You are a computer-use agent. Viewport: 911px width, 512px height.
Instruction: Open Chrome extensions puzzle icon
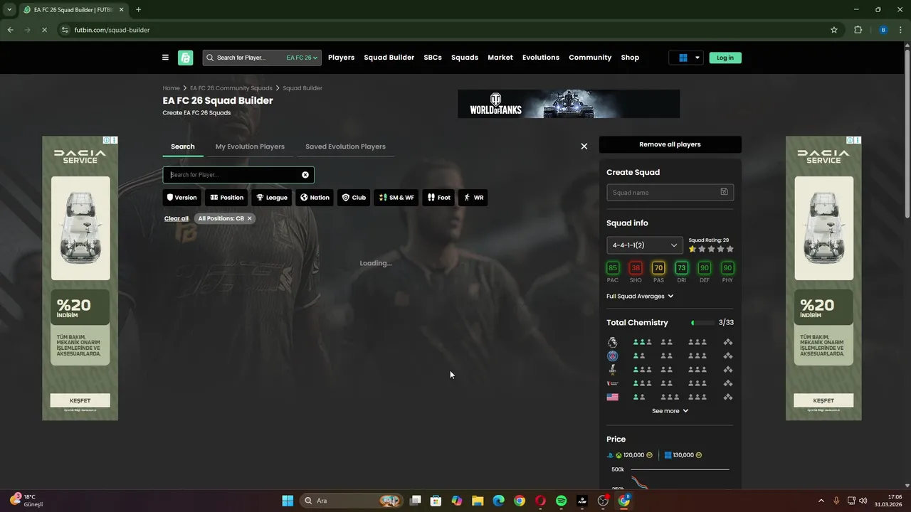point(858,30)
